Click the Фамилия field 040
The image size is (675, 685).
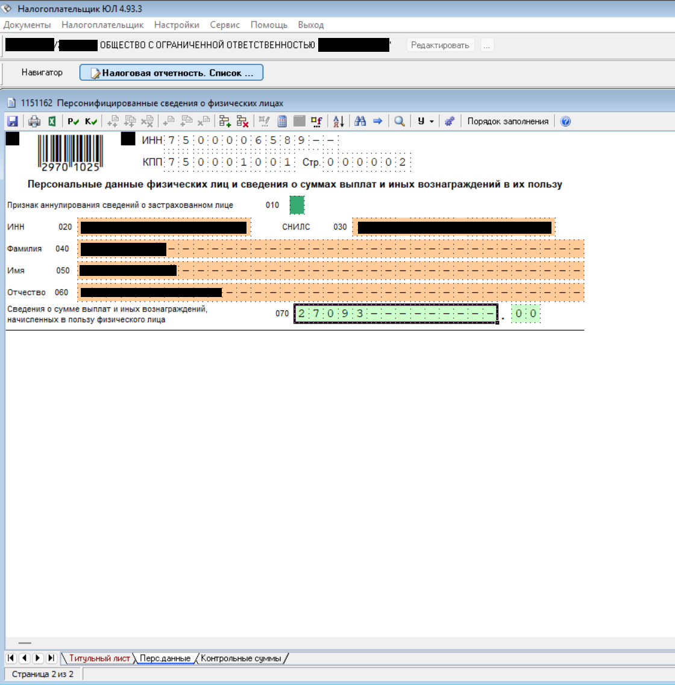(x=331, y=249)
